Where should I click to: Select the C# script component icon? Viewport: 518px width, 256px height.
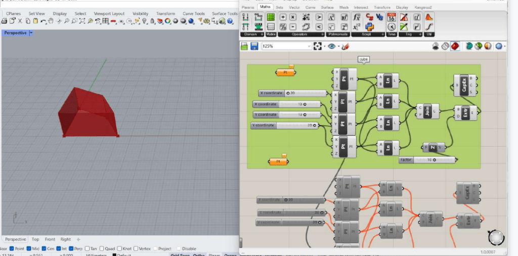click(x=370, y=17)
